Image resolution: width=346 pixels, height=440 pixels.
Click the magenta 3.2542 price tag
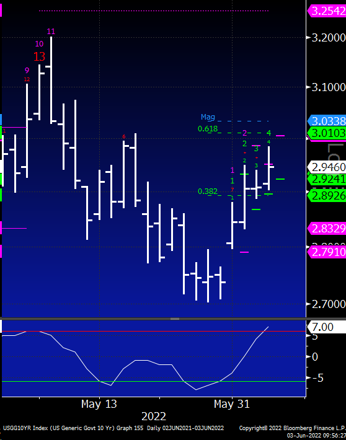(327, 11)
